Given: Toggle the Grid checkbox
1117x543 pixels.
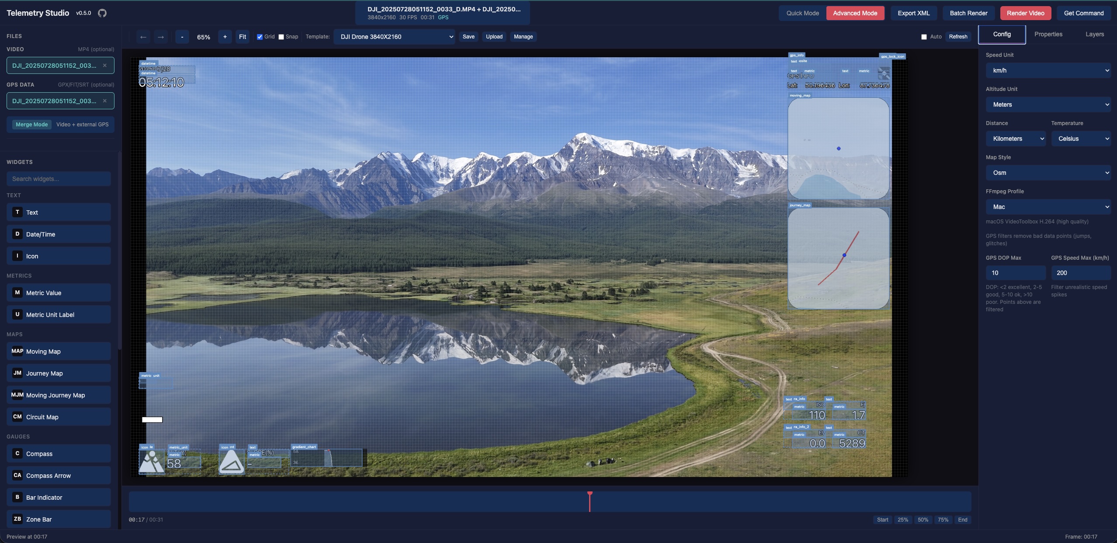Looking at the screenshot, I should (x=260, y=37).
